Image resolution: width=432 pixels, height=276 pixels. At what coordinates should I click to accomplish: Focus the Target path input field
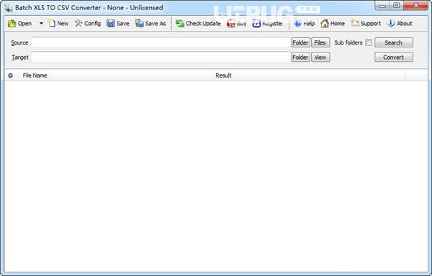pyautogui.click(x=161, y=57)
